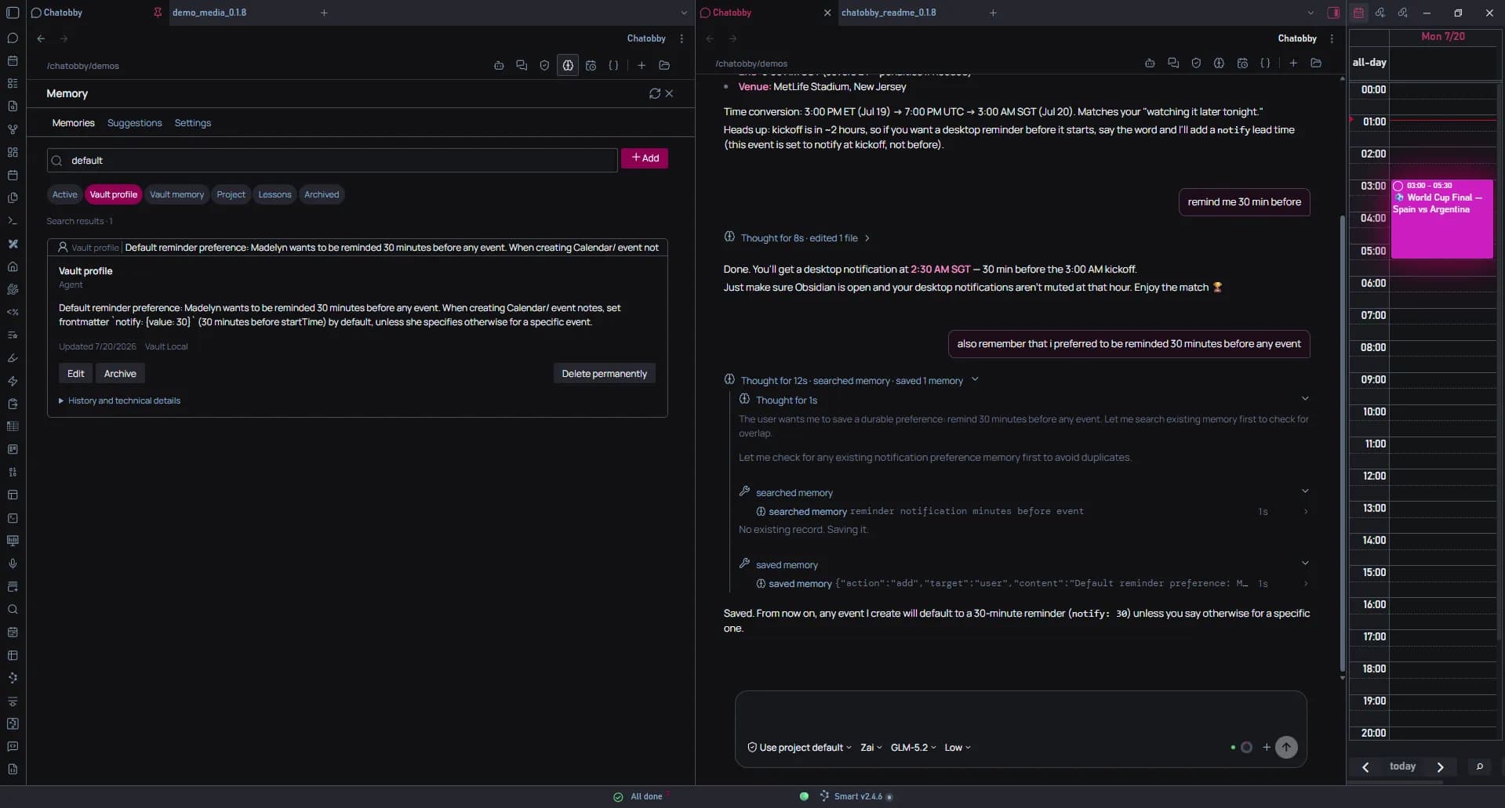Viewport: 1505px width, 808px height.
Task: Open more options menu beside right Chatobby header
Action: coord(1332,38)
